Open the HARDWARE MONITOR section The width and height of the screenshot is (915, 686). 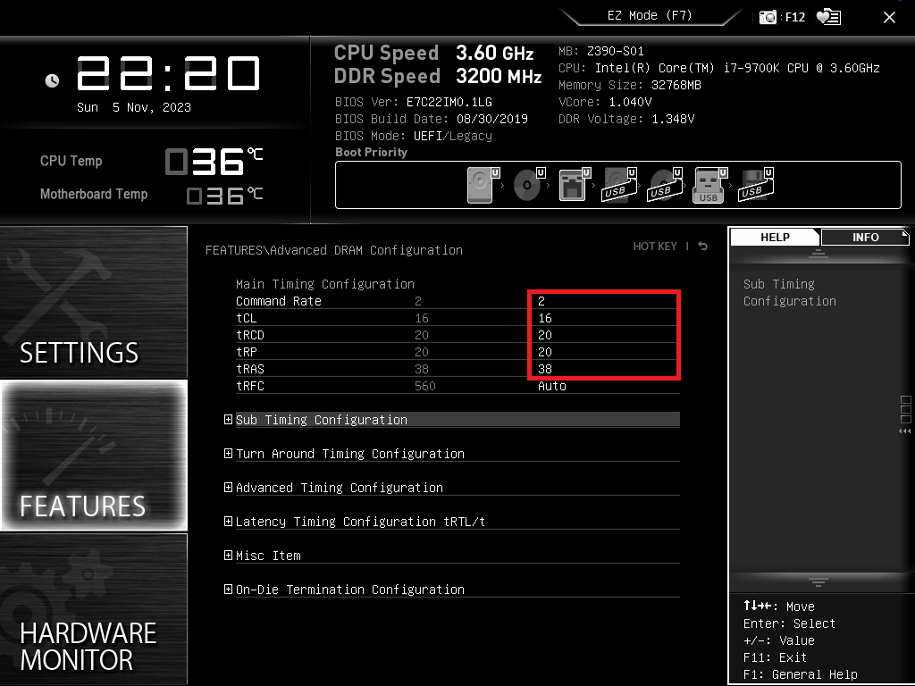click(94, 609)
